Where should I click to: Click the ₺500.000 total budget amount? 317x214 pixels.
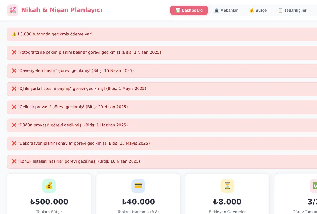coord(49,202)
